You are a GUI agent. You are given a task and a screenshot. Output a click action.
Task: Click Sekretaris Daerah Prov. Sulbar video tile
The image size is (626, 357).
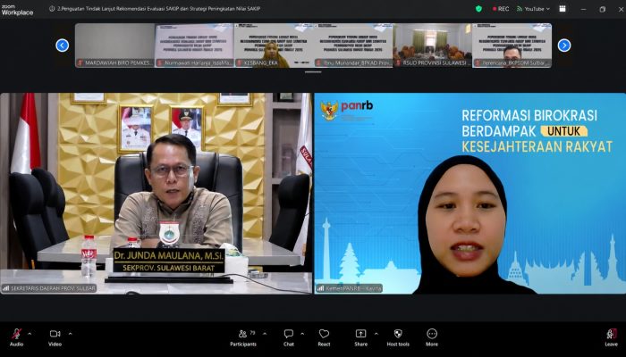coord(156,194)
